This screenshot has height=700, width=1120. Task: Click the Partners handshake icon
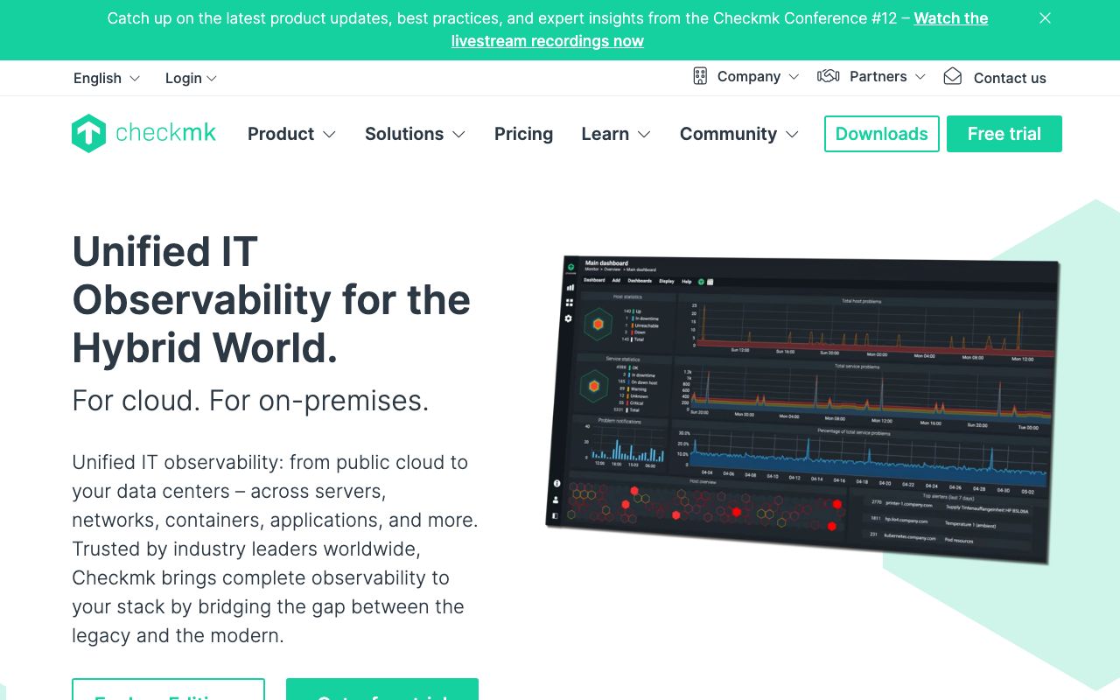pyautogui.click(x=828, y=76)
